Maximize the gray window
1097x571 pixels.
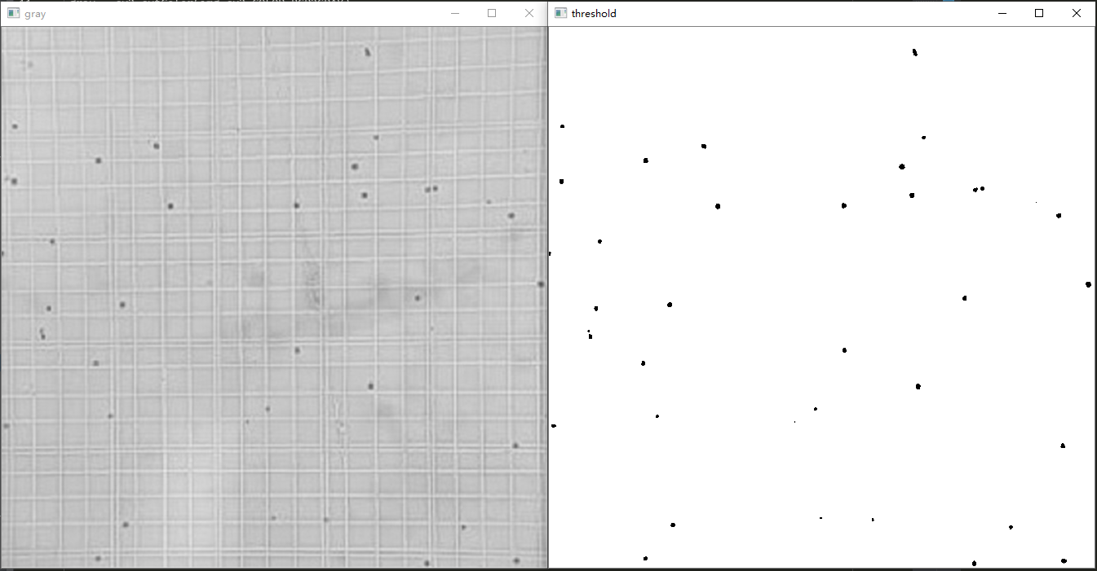click(x=492, y=13)
